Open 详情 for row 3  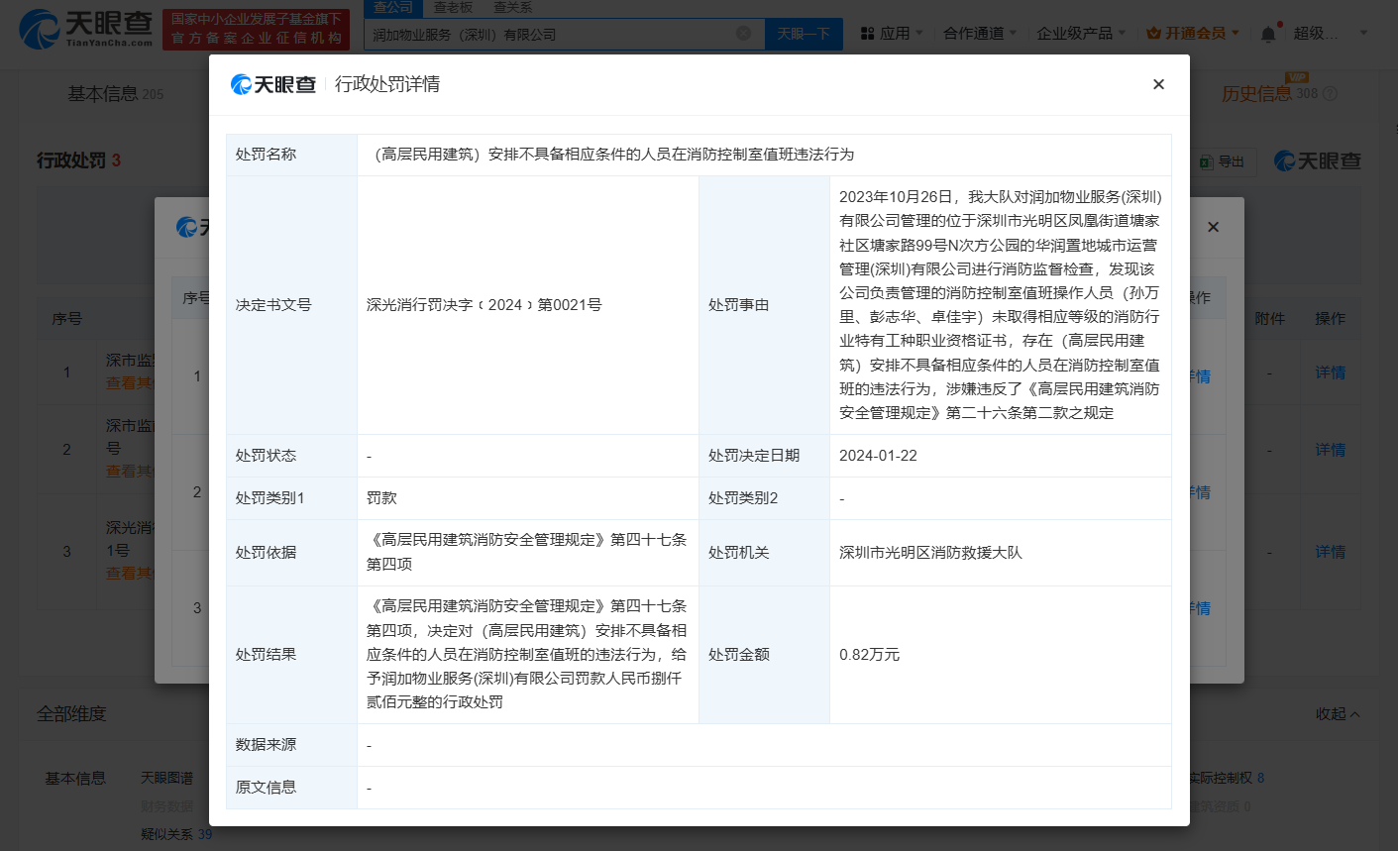1330,552
